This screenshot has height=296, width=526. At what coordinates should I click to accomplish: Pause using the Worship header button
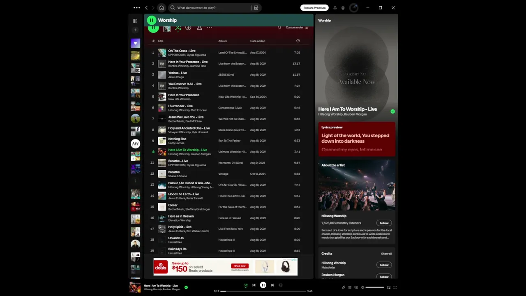click(x=152, y=20)
